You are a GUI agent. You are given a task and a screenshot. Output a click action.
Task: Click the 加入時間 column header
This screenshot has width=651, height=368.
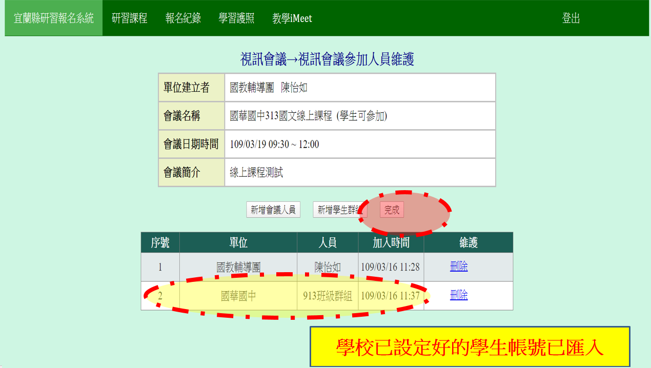pos(391,242)
